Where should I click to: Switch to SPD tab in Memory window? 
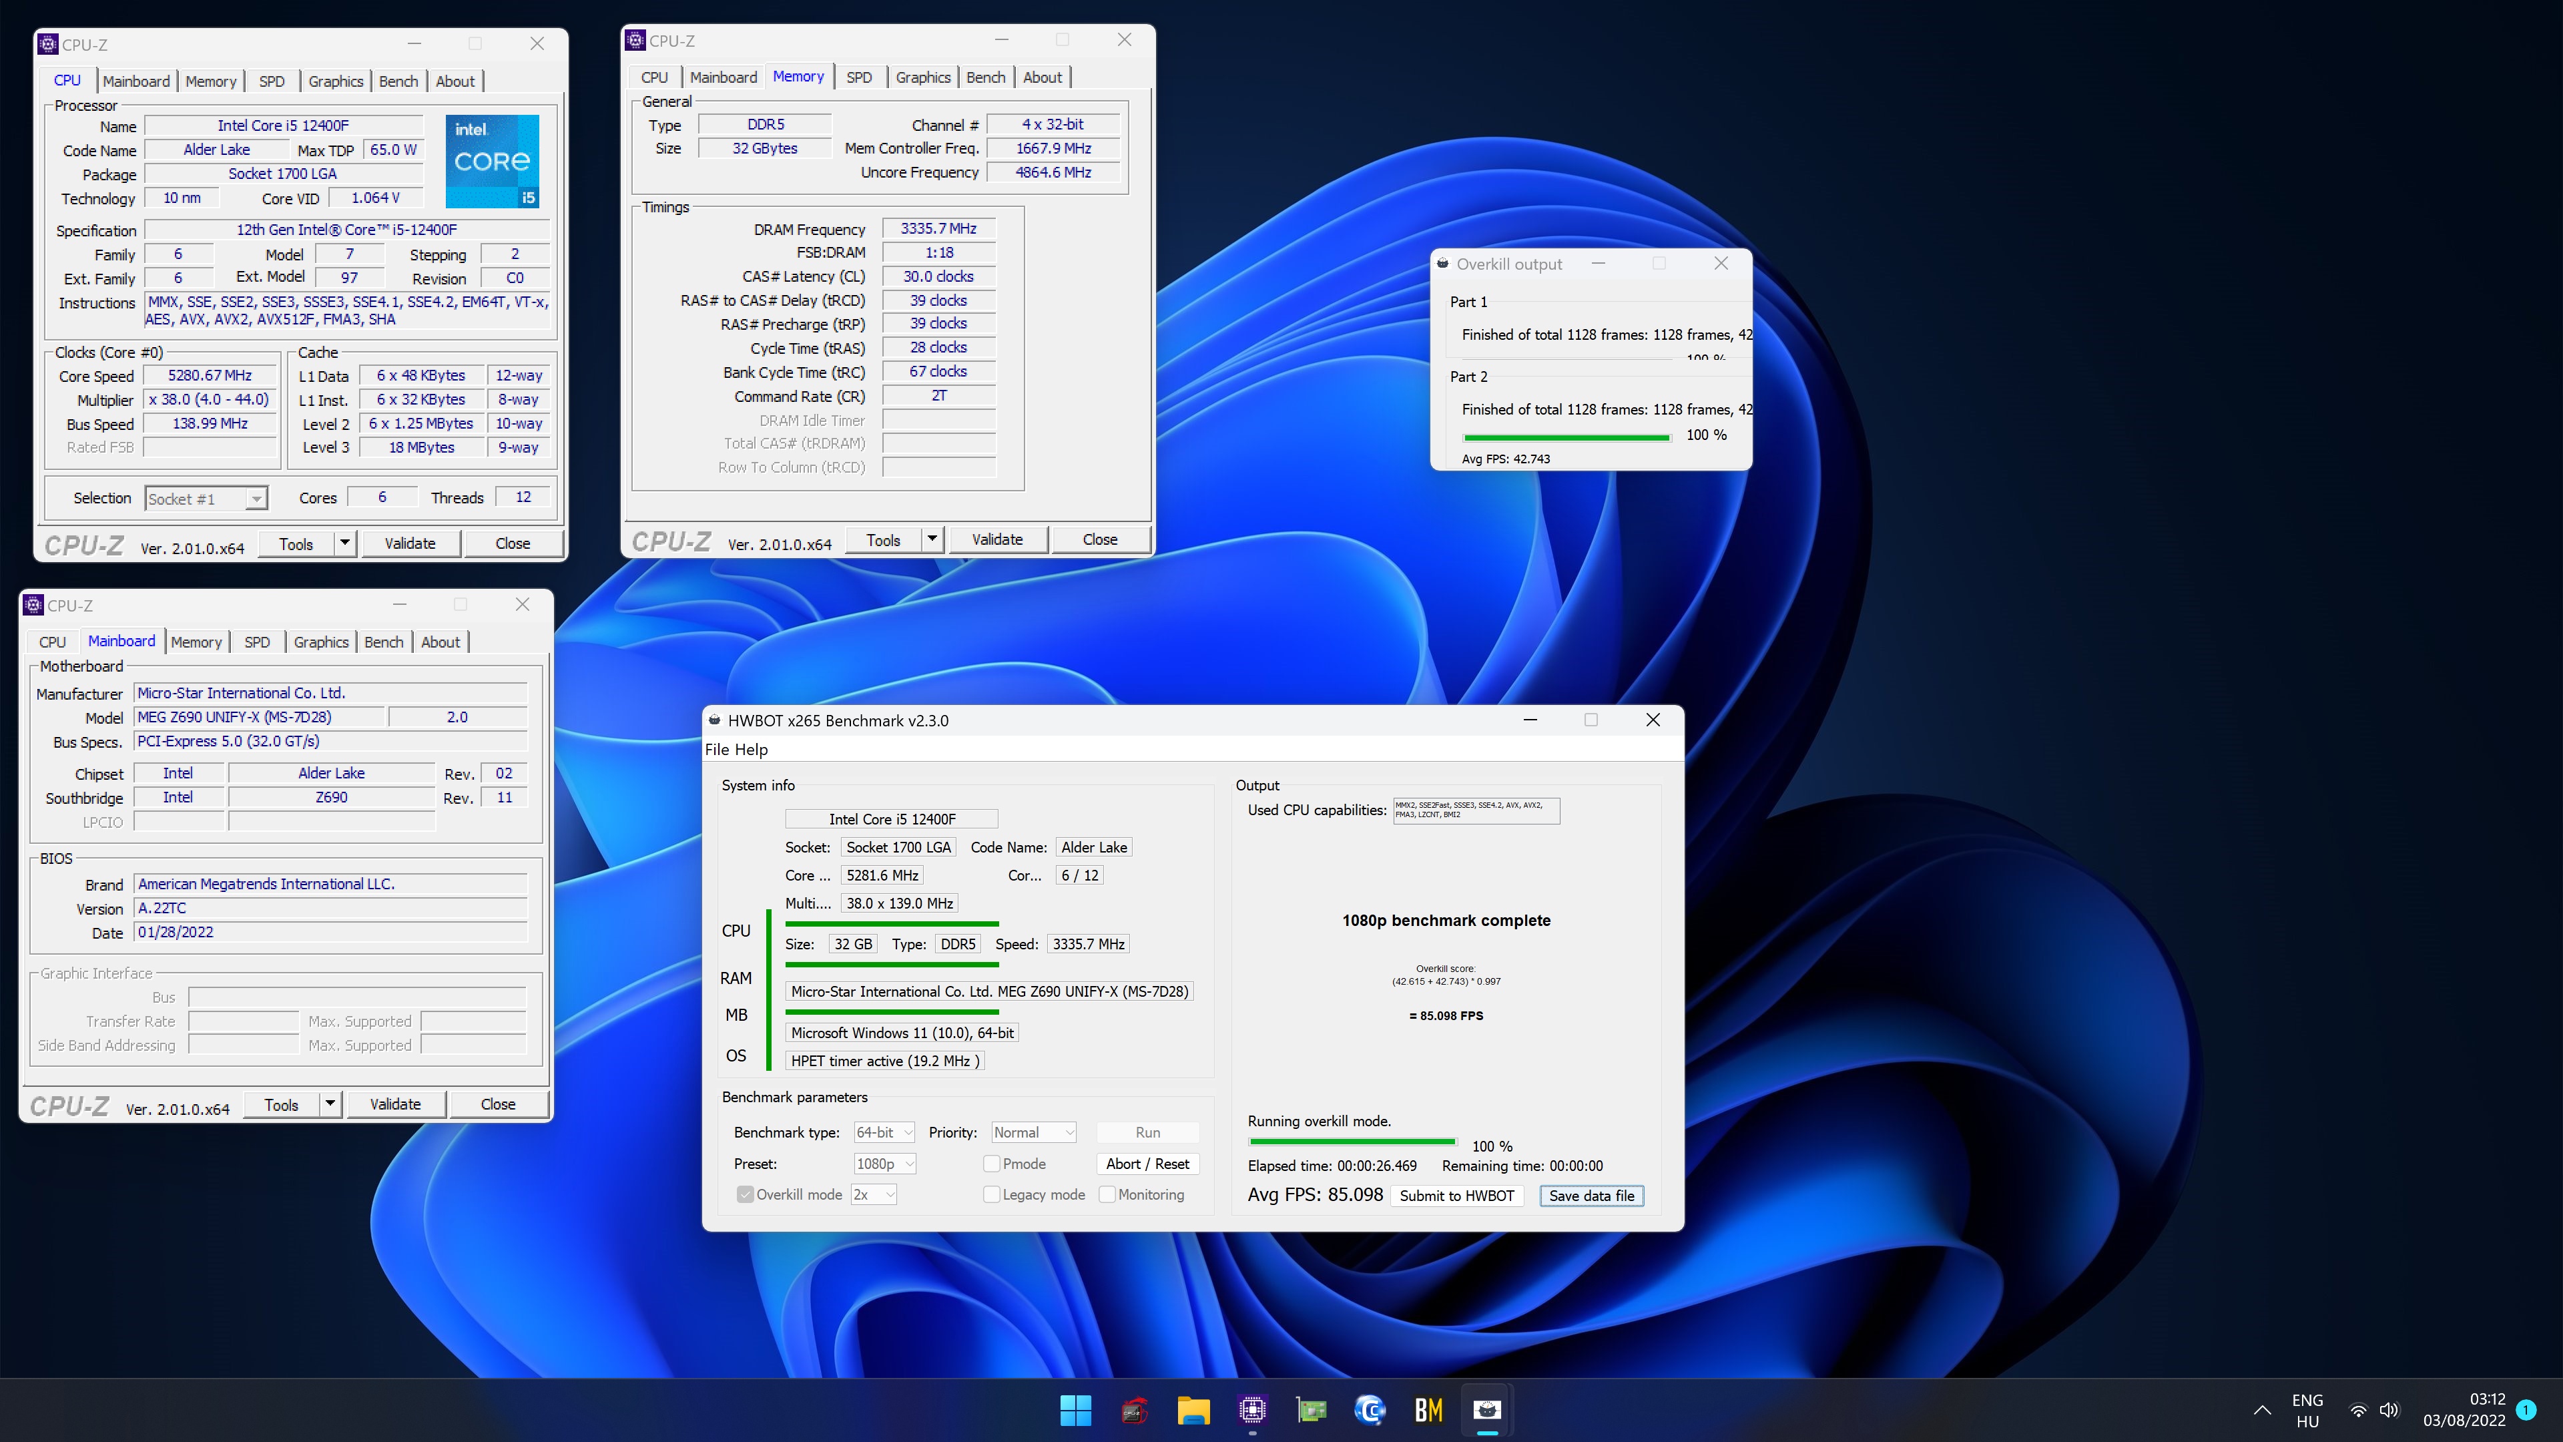[x=858, y=77]
